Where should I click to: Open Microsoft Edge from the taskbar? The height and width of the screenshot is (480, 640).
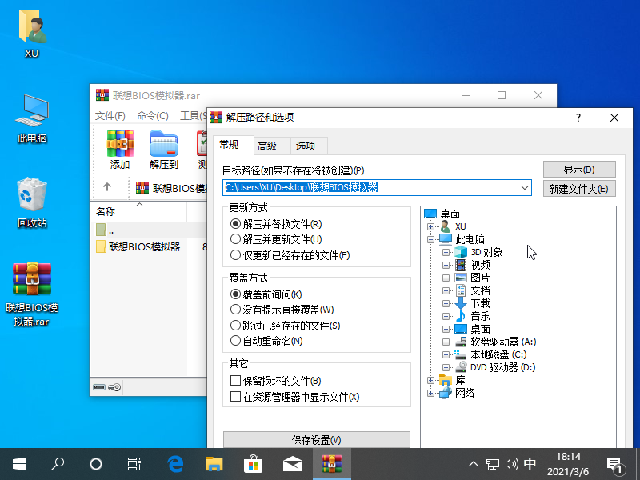tap(175, 463)
